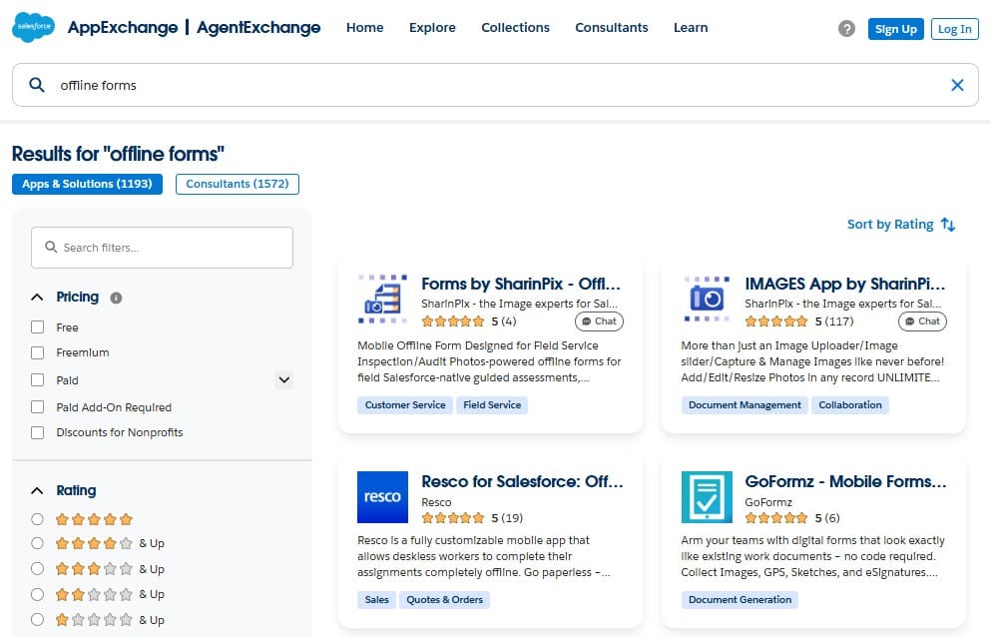The width and height of the screenshot is (990, 637).
Task: Collapse the Rating filter section
Action: [x=37, y=490]
